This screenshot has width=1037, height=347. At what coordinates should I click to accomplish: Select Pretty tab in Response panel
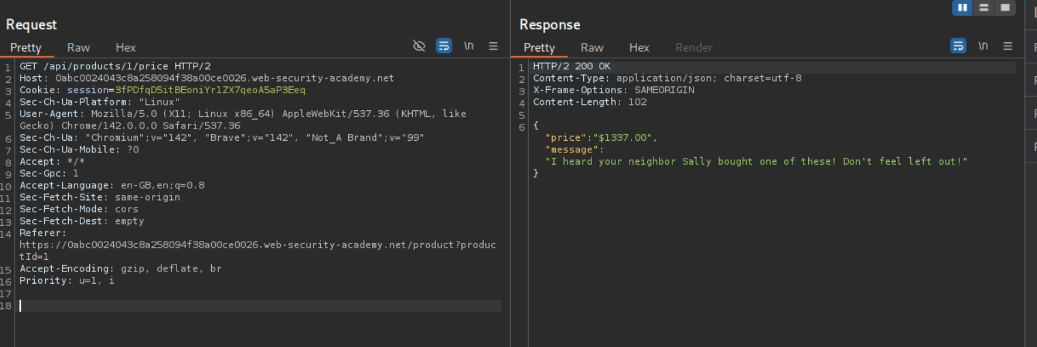click(x=539, y=48)
